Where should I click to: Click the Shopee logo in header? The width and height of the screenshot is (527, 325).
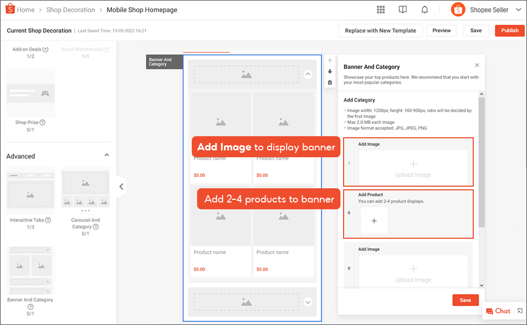point(9,9)
